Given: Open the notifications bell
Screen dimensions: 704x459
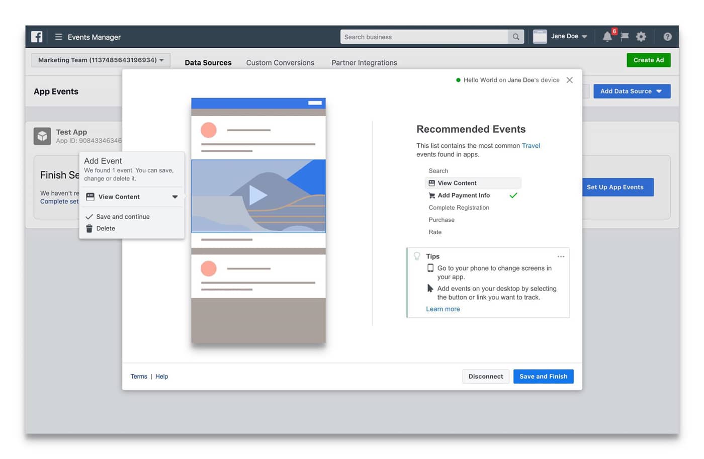Looking at the screenshot, I should pos(607,37).
